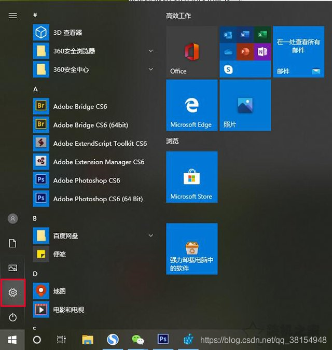332x350 pixels.
Task: Launch the 地图 maps app icon
Action: [x=41, y=291]
